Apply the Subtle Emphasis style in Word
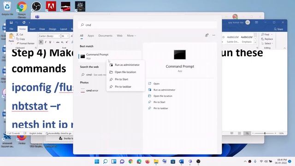 (233, 39)
